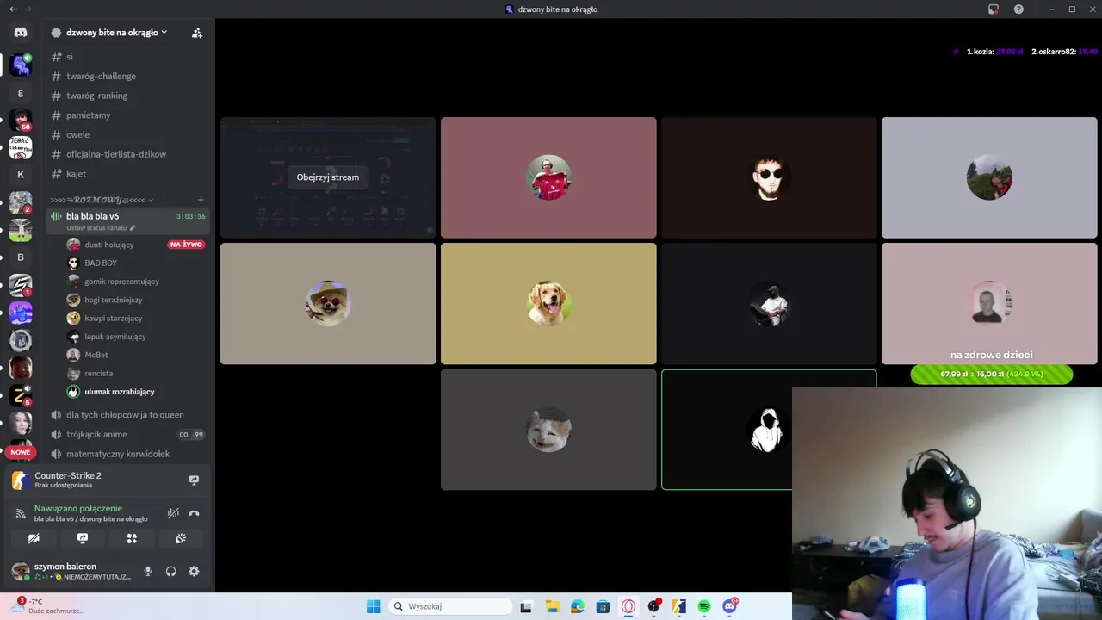Open soundboard button
The width and height of the screenshot is (1102, 620).
181,538
